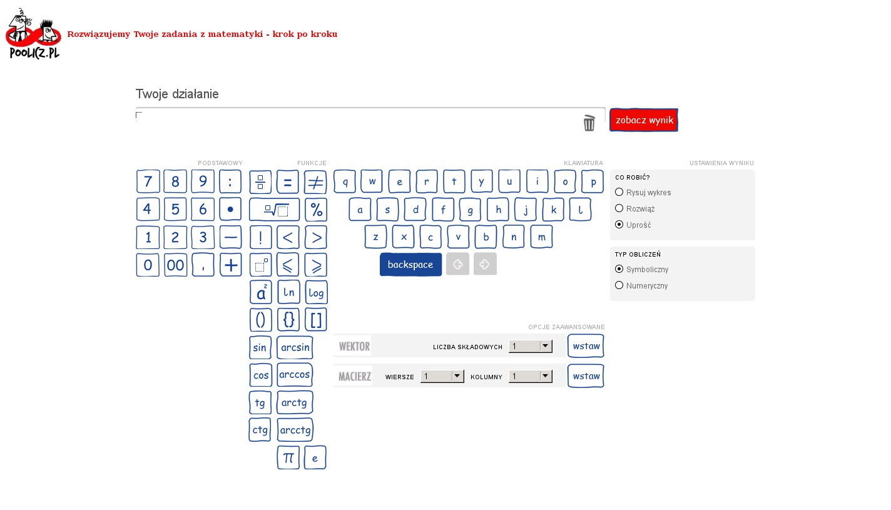Click the Poolicz.pl logo
The height and width of the screenshot is (510, 891).
(x=33, y=34)
